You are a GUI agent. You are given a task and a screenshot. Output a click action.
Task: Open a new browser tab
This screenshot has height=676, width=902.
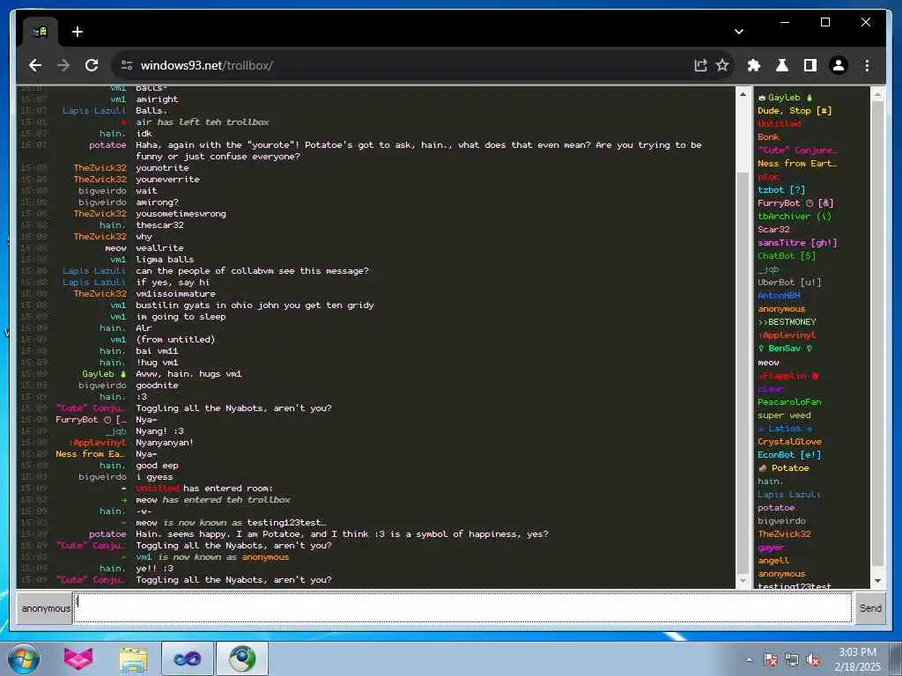click(78, 32)
